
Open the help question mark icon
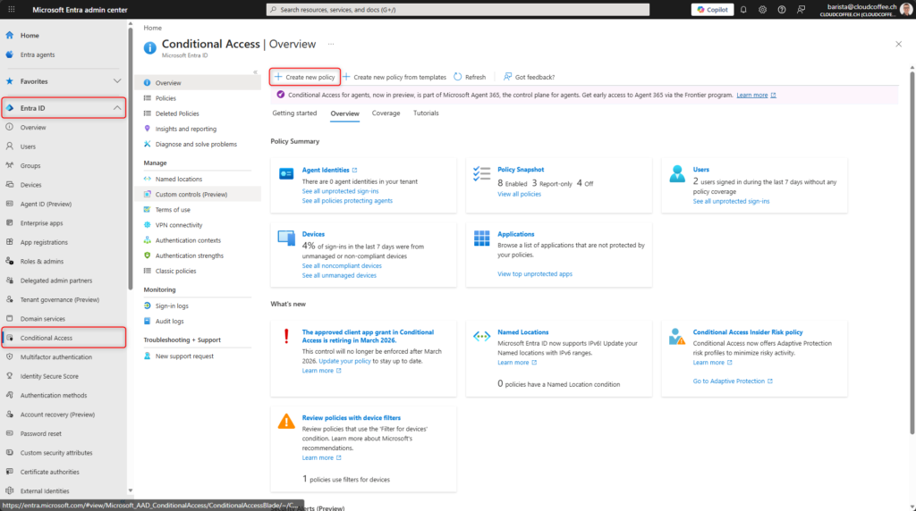(x=782, y=9)
